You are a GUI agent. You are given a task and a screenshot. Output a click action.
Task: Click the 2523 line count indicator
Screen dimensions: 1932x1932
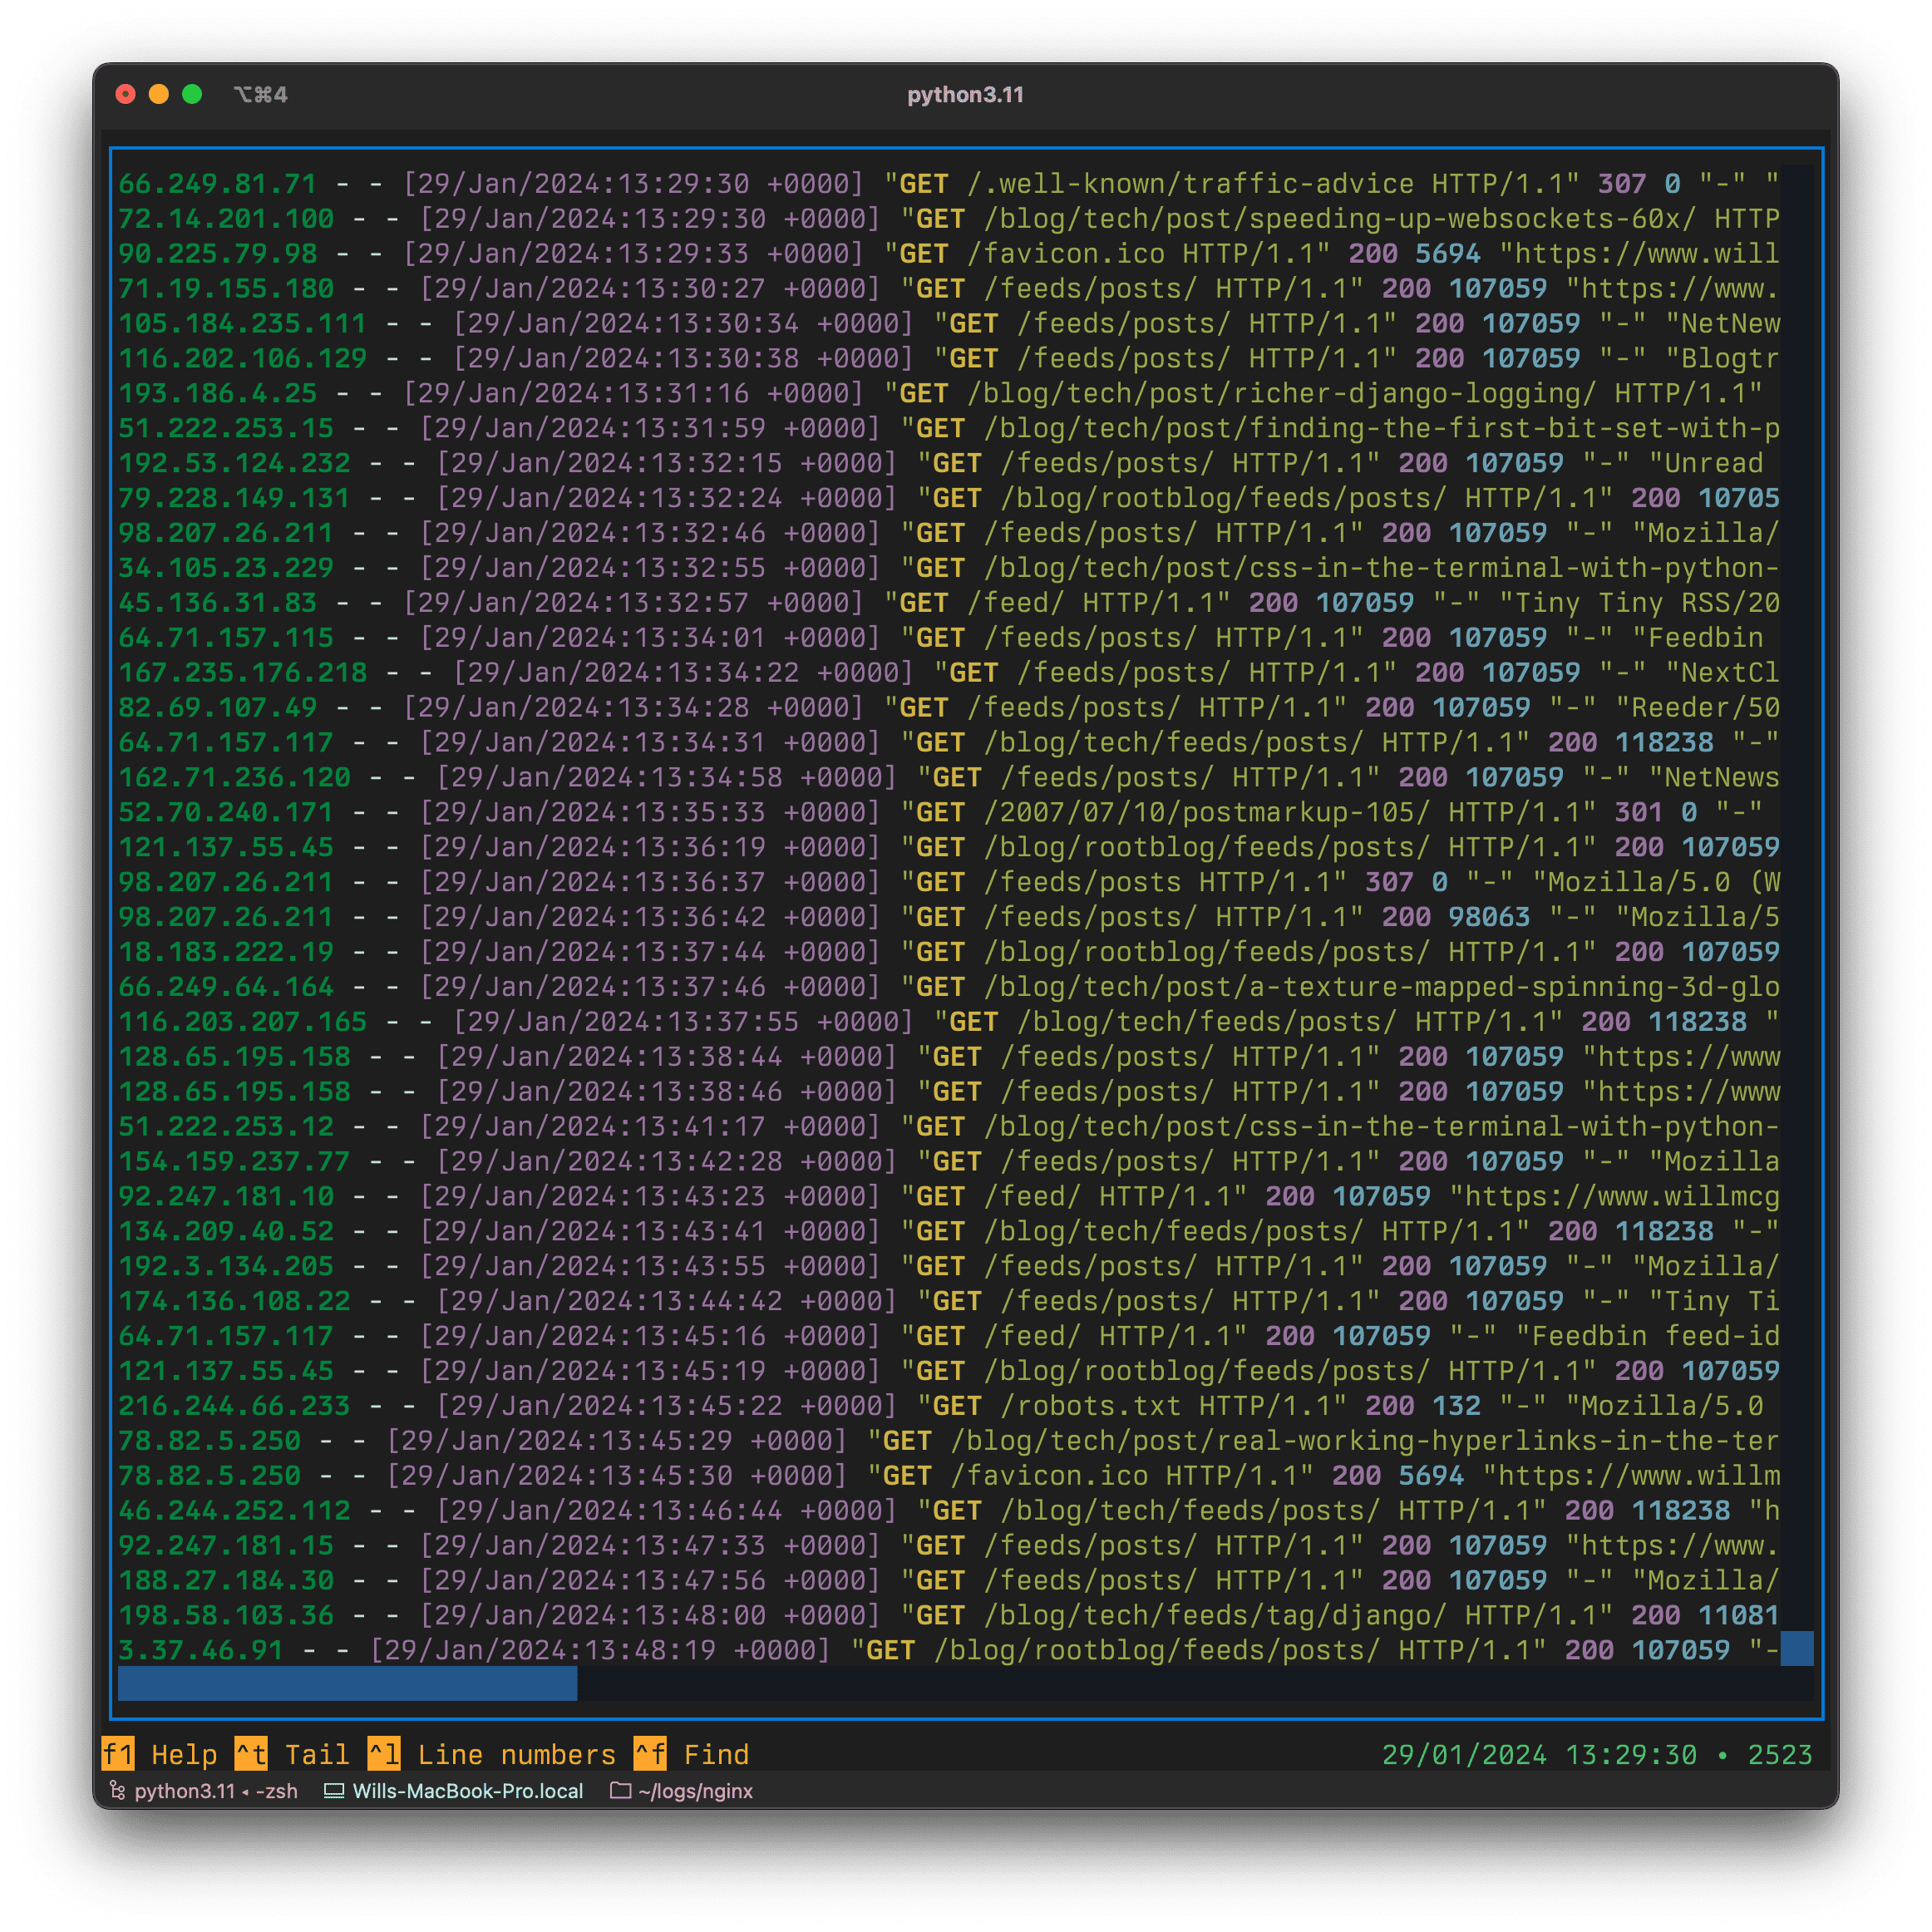1779,1754
